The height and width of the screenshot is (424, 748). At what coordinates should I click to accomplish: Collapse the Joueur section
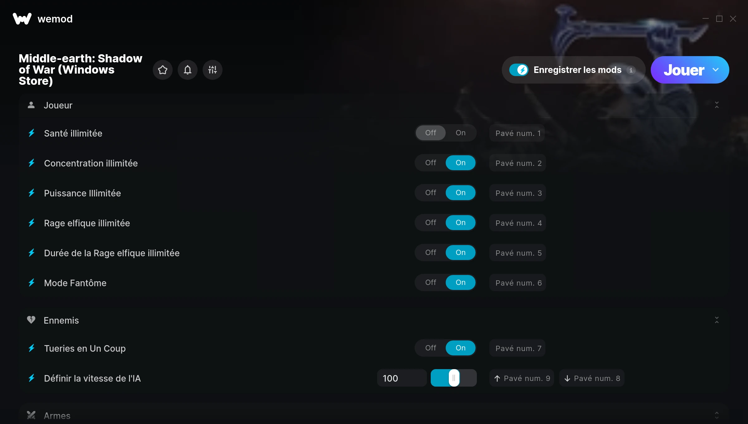click(717, 105)
